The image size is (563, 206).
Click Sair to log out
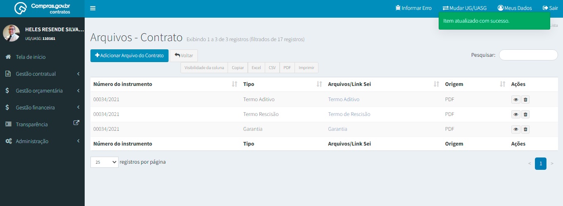pos(550,8)
